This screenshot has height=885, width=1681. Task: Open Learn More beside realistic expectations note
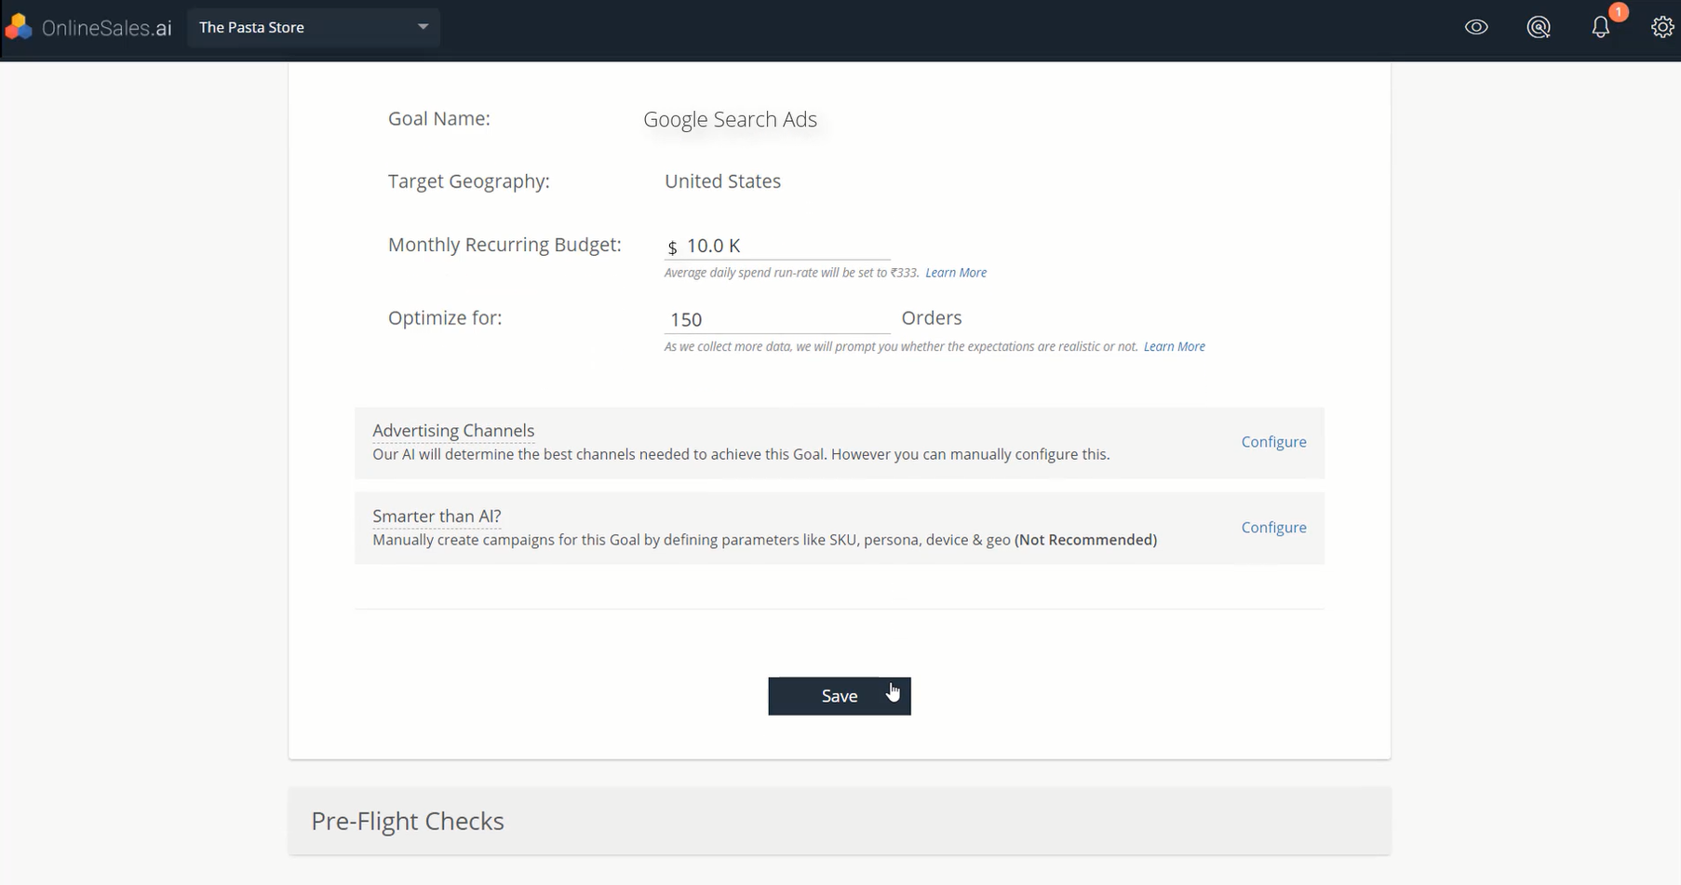click(x=1175, y=346)
